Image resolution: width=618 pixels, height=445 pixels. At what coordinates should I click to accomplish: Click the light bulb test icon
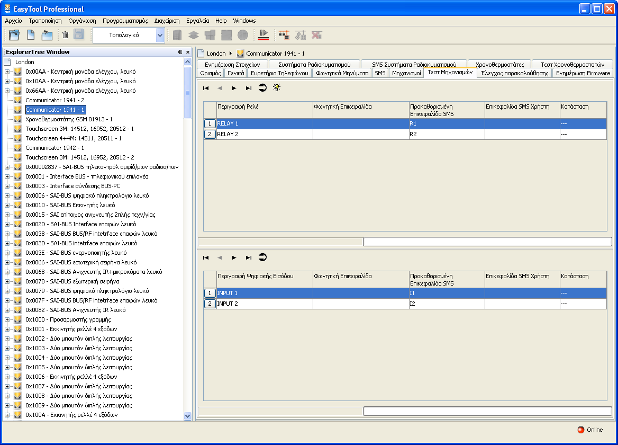point(277,87)
